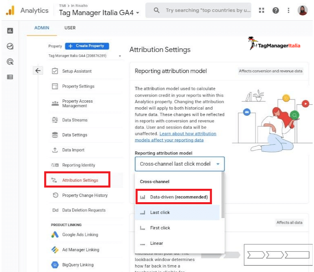Click the Data Settings database icon
The width and height of the screenshot is (314, 272).
(55, 135)
